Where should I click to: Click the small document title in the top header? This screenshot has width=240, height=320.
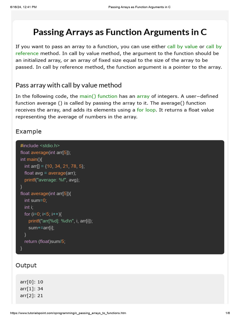point(139,7)
